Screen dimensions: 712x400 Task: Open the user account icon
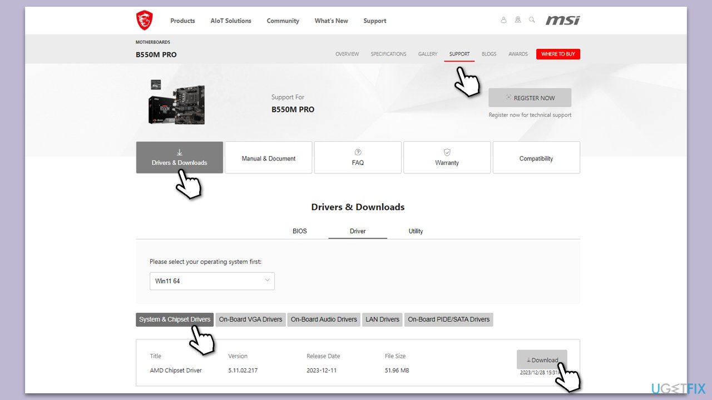[x=503, y=20]
